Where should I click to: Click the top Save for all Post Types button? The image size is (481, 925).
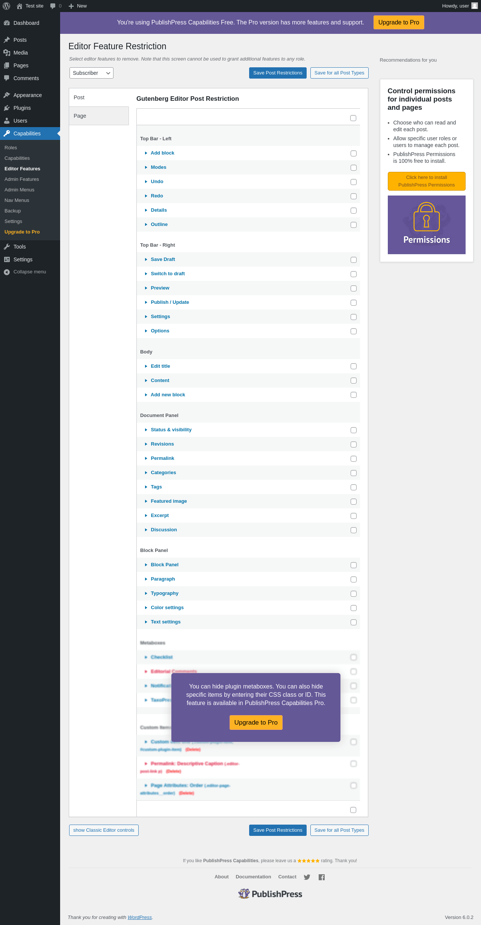tap(339, 73)
